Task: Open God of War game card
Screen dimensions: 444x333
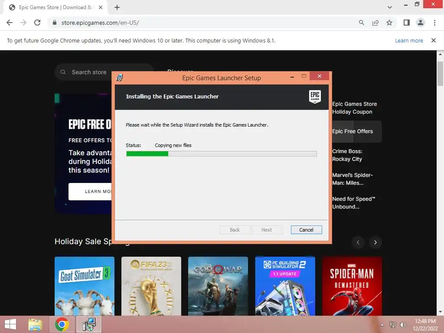Action: coord(218,286)
